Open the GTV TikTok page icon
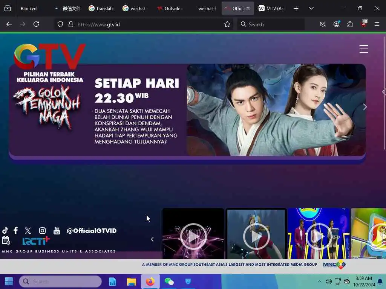The width and height of the screenshot is (386, 289). pos(5,230)
